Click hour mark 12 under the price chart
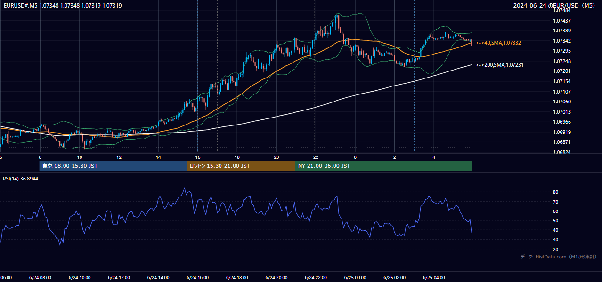Screen dimensions: 602x282 click(119, 157)
